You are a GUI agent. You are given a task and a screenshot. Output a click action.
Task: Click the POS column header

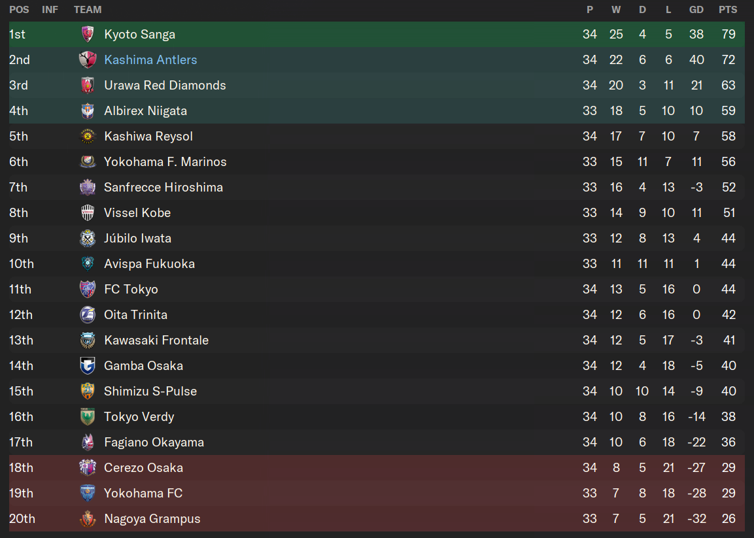pos(19,10)
